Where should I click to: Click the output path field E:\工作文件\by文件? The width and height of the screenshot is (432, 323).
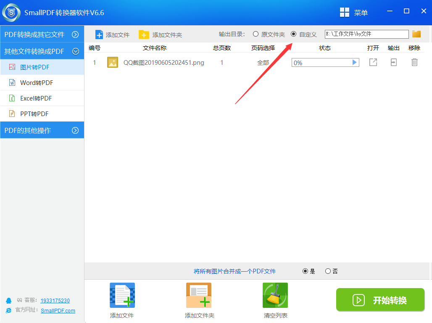click(366, 34)
